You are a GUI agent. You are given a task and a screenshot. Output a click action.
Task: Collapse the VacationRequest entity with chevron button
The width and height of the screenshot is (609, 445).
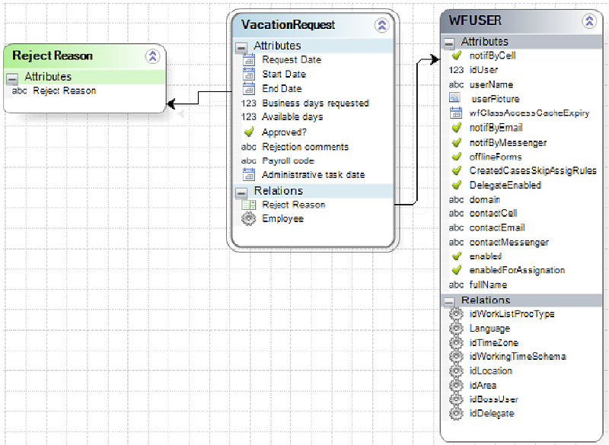[382, 25]
